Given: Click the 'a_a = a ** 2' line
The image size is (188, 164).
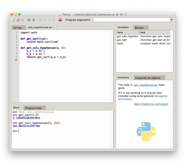Looking at the screenshot, I should click(x=36, y=51).
